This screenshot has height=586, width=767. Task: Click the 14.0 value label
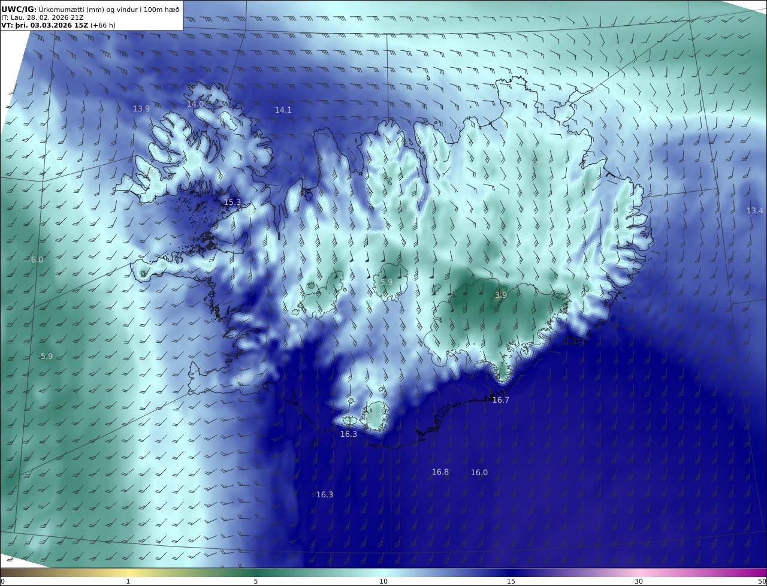pos(195,104)
